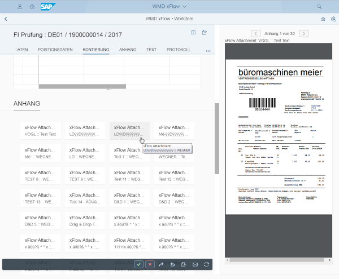339x279 pixels.
Task: Switch to the POSITIONSDATEN tab
Action: [x=55, y=50]
